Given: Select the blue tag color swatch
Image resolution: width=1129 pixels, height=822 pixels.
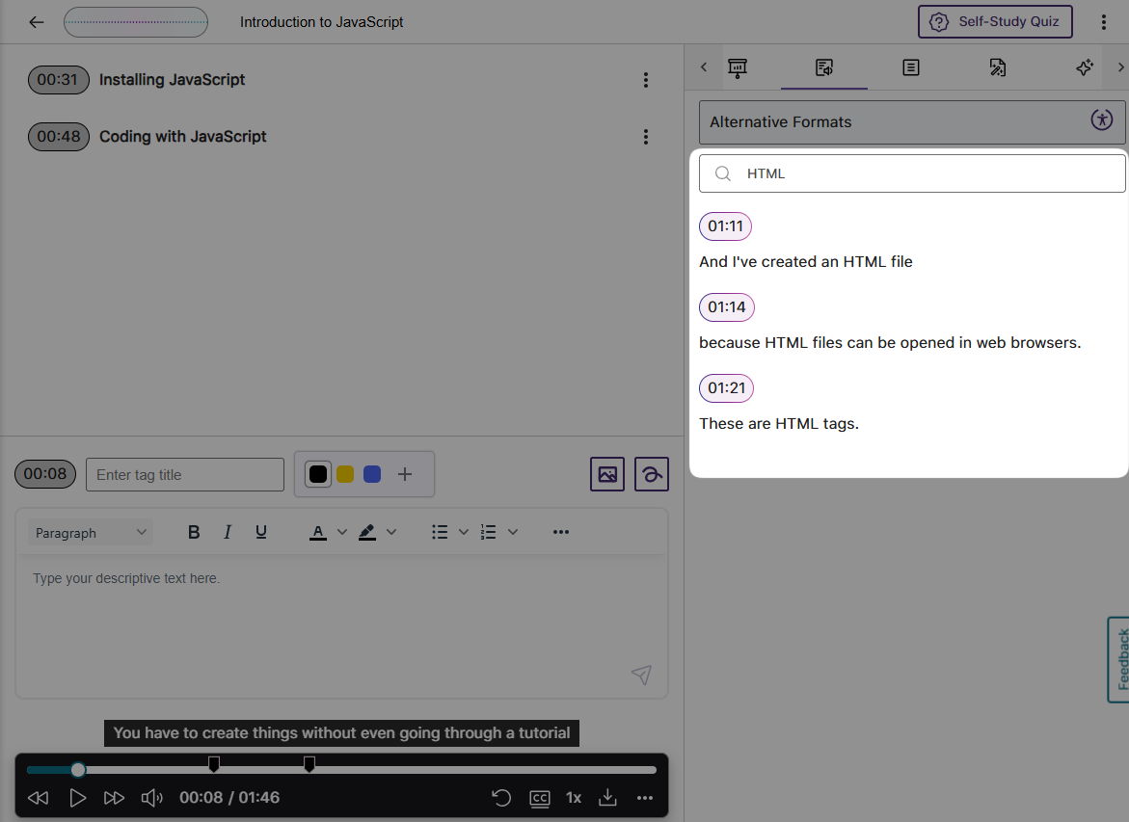Looking at the screenshot, I should (x=372, y=474).
